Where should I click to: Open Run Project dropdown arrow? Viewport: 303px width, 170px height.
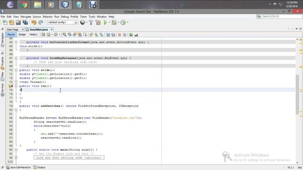[x=109, y=22]
